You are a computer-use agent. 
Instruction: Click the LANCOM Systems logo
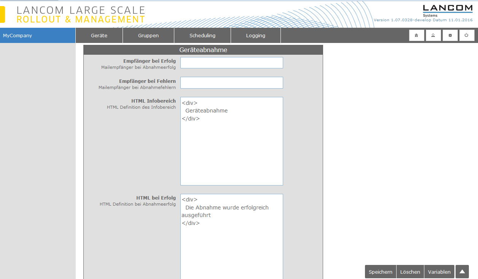pyautogui.click(x=448, y=10)
